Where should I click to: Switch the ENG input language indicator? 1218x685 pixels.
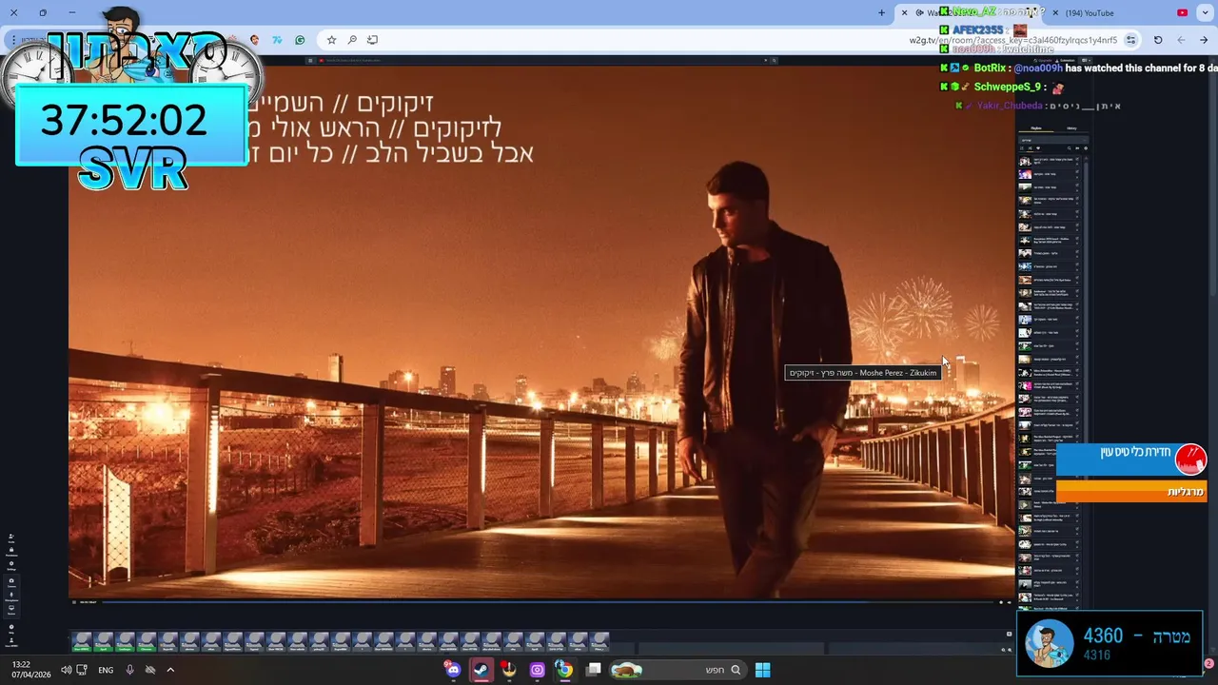point(106,670)
